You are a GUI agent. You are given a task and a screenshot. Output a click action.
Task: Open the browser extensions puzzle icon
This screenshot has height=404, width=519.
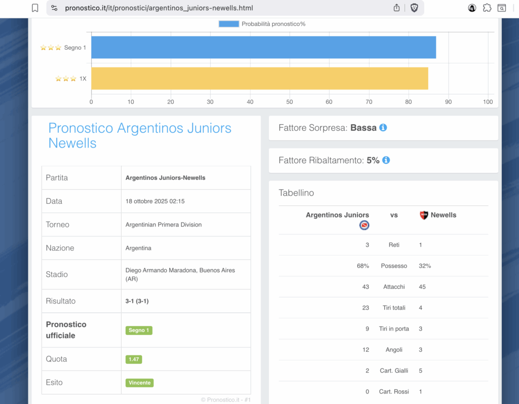(x=487, y=8)
